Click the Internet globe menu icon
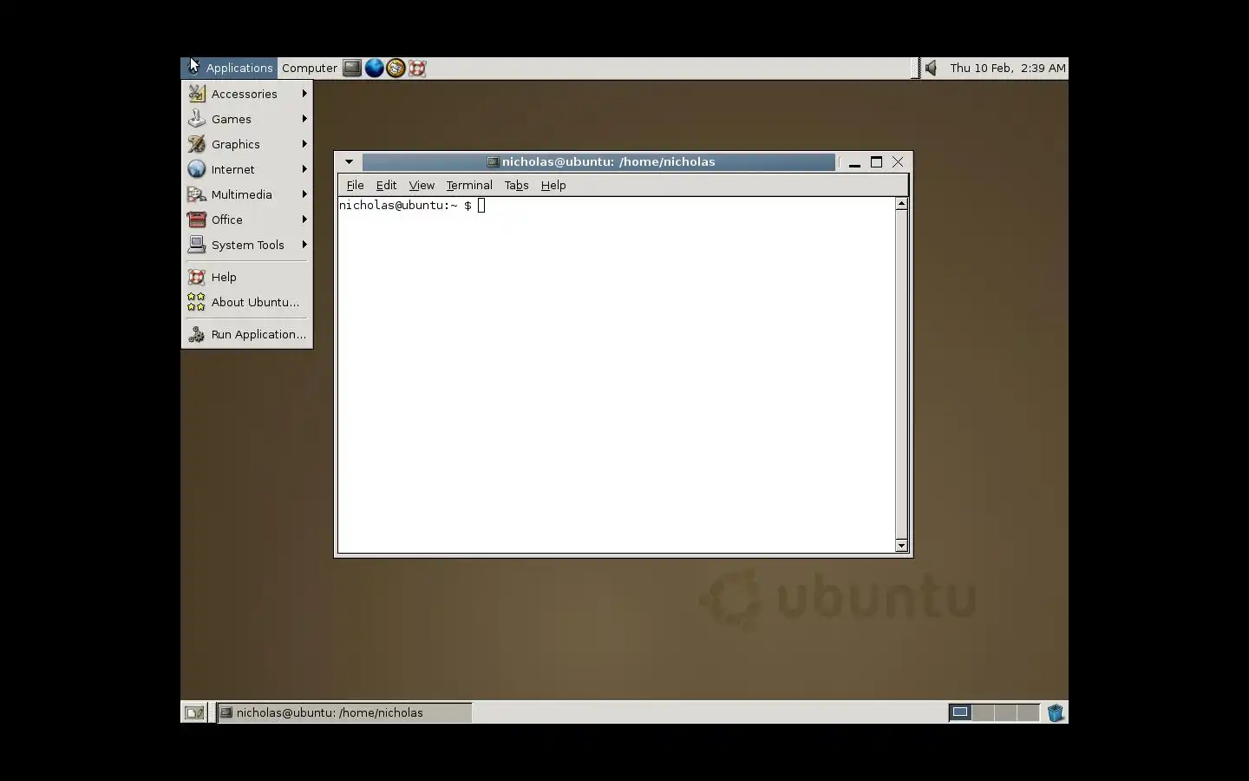This screenshot has width=1249, height=781. pyautogui.click(x=197, y=169)
